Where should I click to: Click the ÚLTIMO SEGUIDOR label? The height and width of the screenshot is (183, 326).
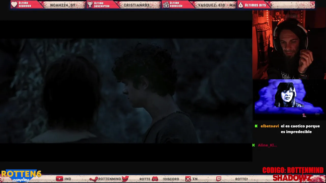25,5
